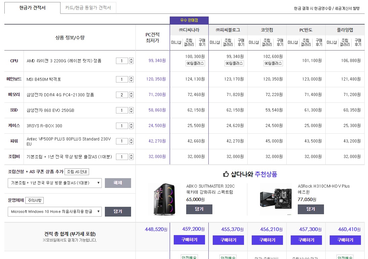Visit the 코잇컴 미니샵
The image size is (368, 259).
254,42
